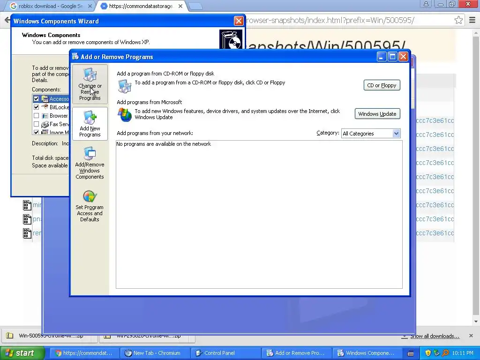The width and height of the screenshot is (480, 360).
Task: Switch to the commondatastorage tab
Action: pyautogui.click(x=141, y=6)
